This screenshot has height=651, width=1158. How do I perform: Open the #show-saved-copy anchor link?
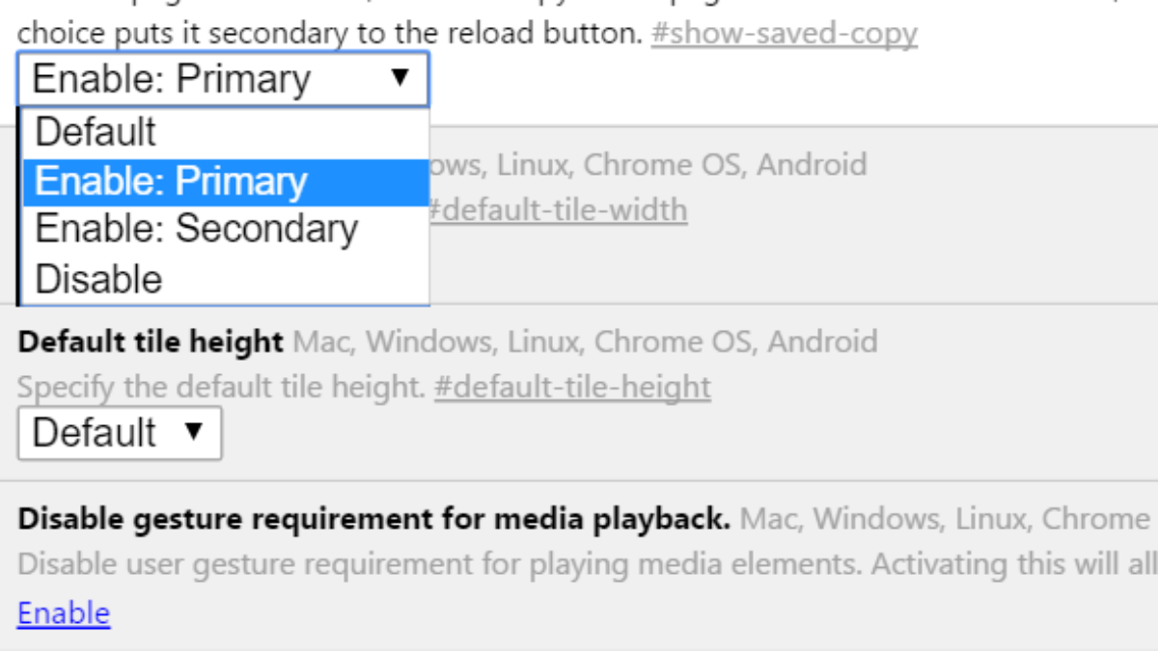tap(784, 35)
